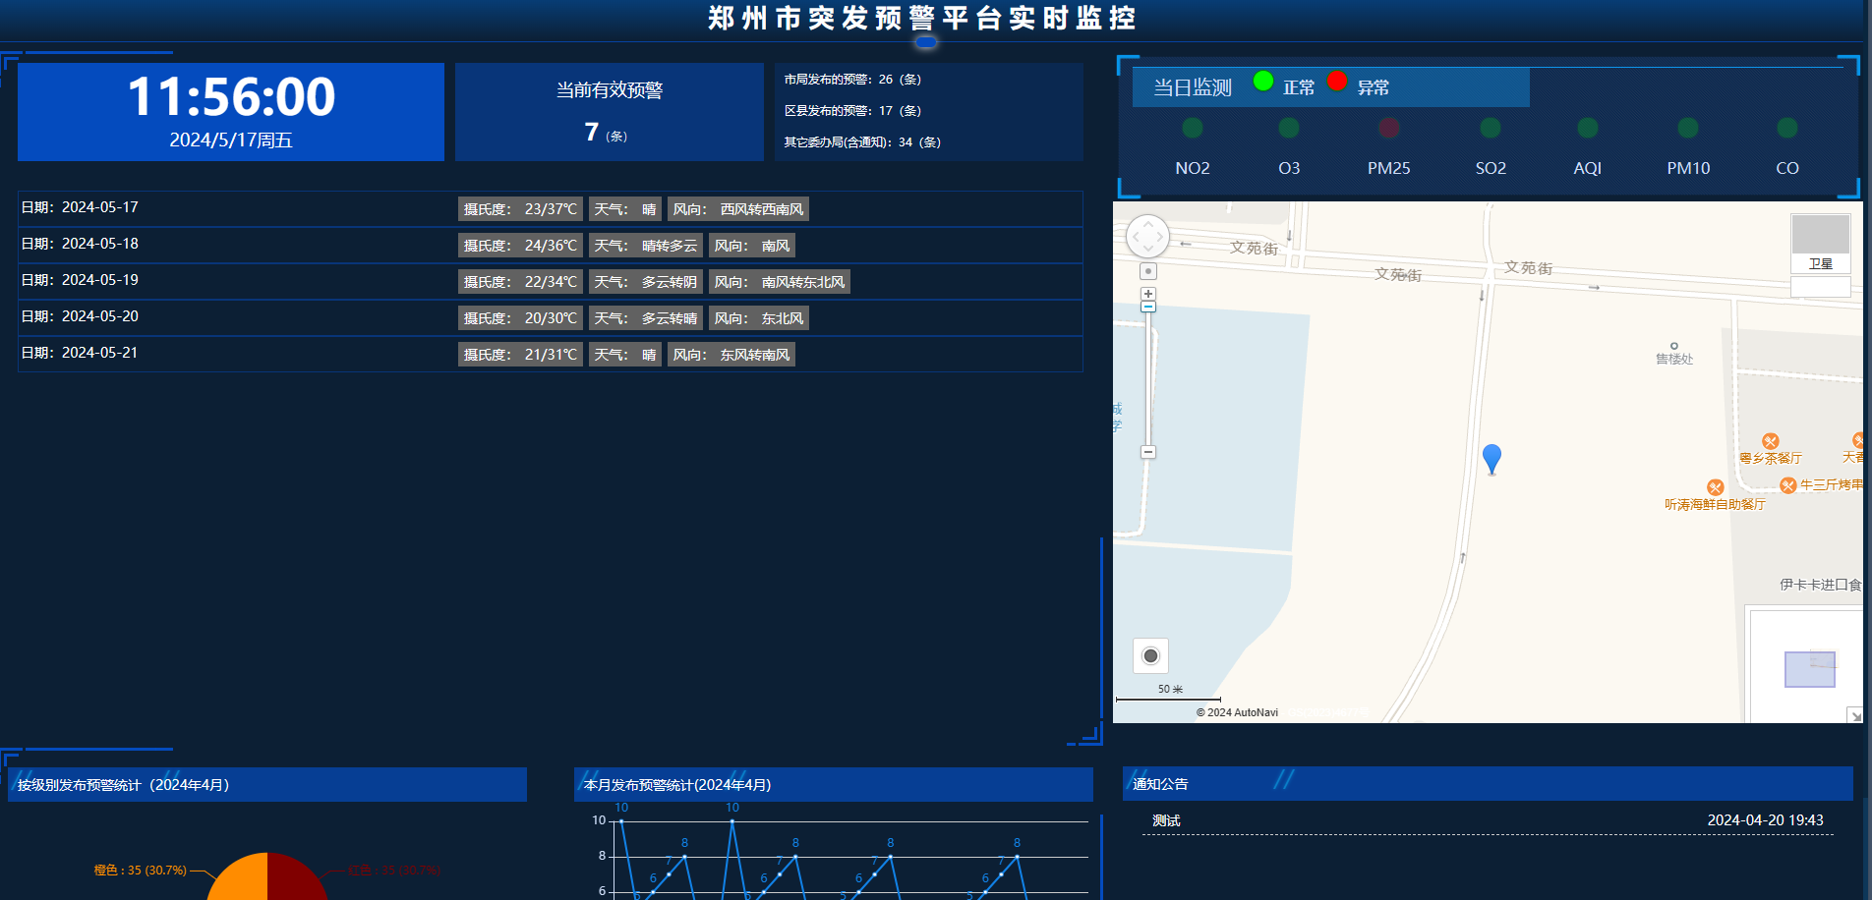Select the 日期: 2024-05-20 forecast row
This screenshot has width=1872, height=900.
(x=551, y=317)
